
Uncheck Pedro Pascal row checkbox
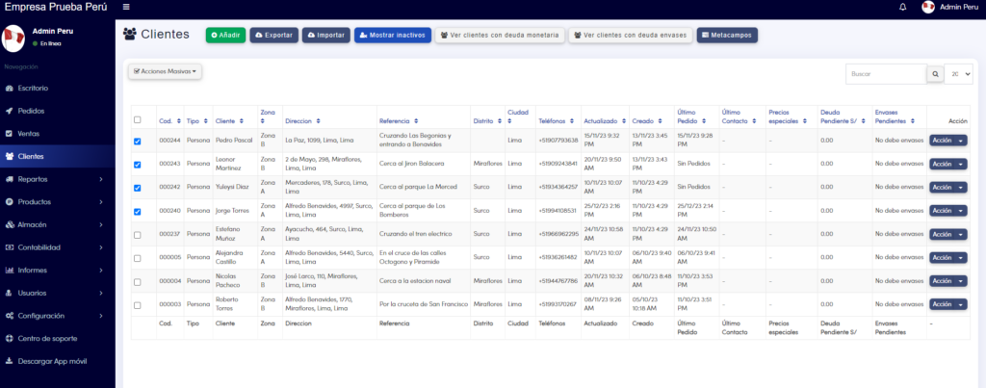138,142
